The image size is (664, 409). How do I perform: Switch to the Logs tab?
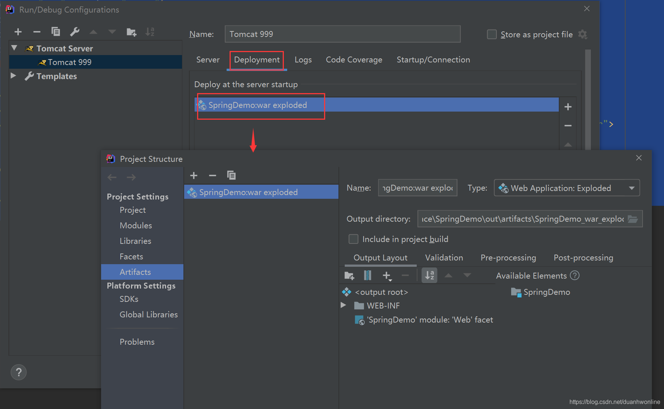click(x=303, y=60)
